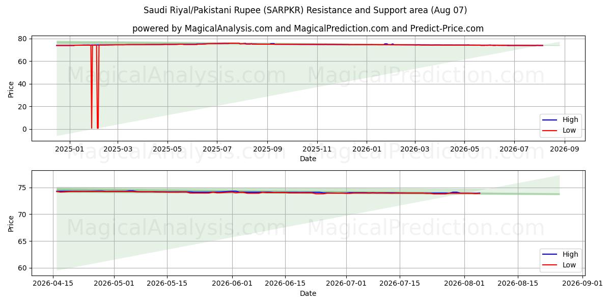Image resolution: width=611 pixels, height=305 pixels.
Task: Click the '2026-01' x-axis tick label
Action: pyautogui.click(x=367, y=149)
